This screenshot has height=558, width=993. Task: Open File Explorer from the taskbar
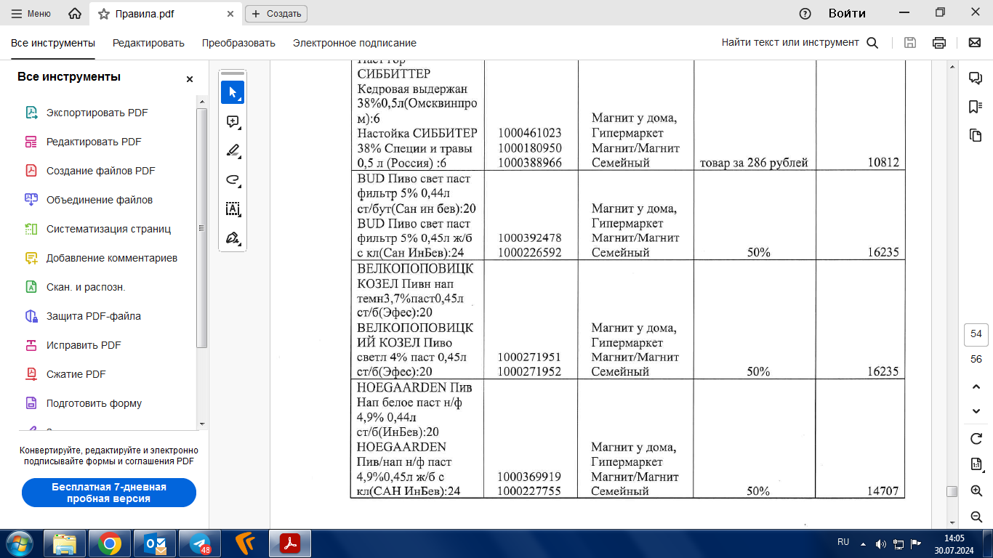click(65, 543)
